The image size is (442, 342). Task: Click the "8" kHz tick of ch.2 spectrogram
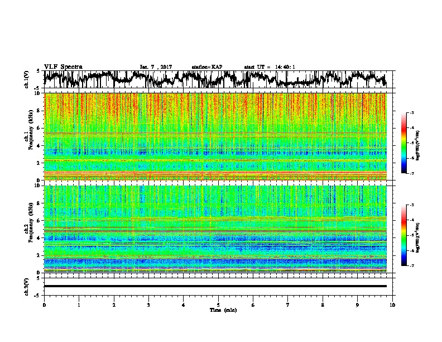[x=39, y=203]
